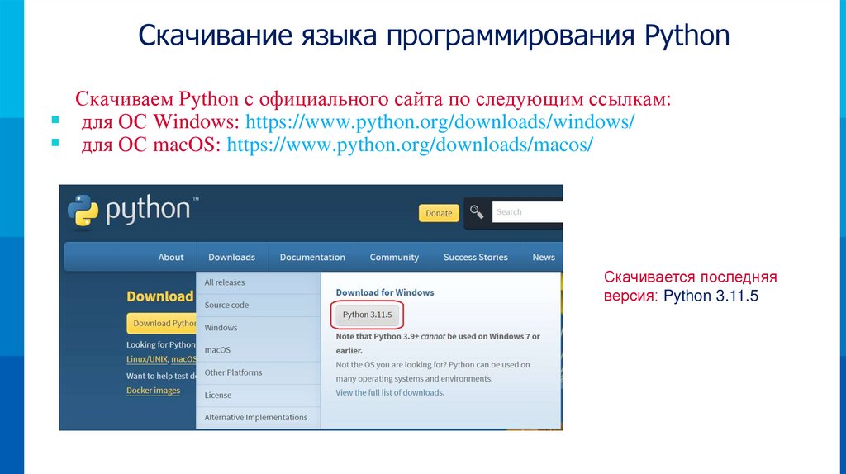
Task: Select License in Downloads submenu
Action: (x=259, y=396)
